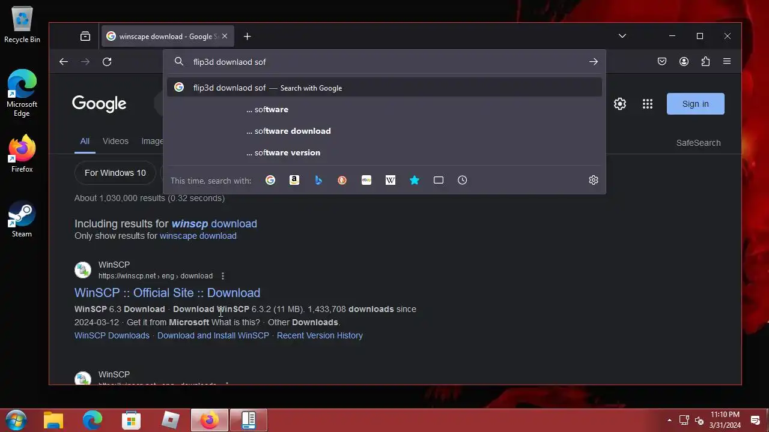The width and height of the screenshot is (769, 432).
Task: Open the Firefox account icon
Action: (x=684, y=62)
